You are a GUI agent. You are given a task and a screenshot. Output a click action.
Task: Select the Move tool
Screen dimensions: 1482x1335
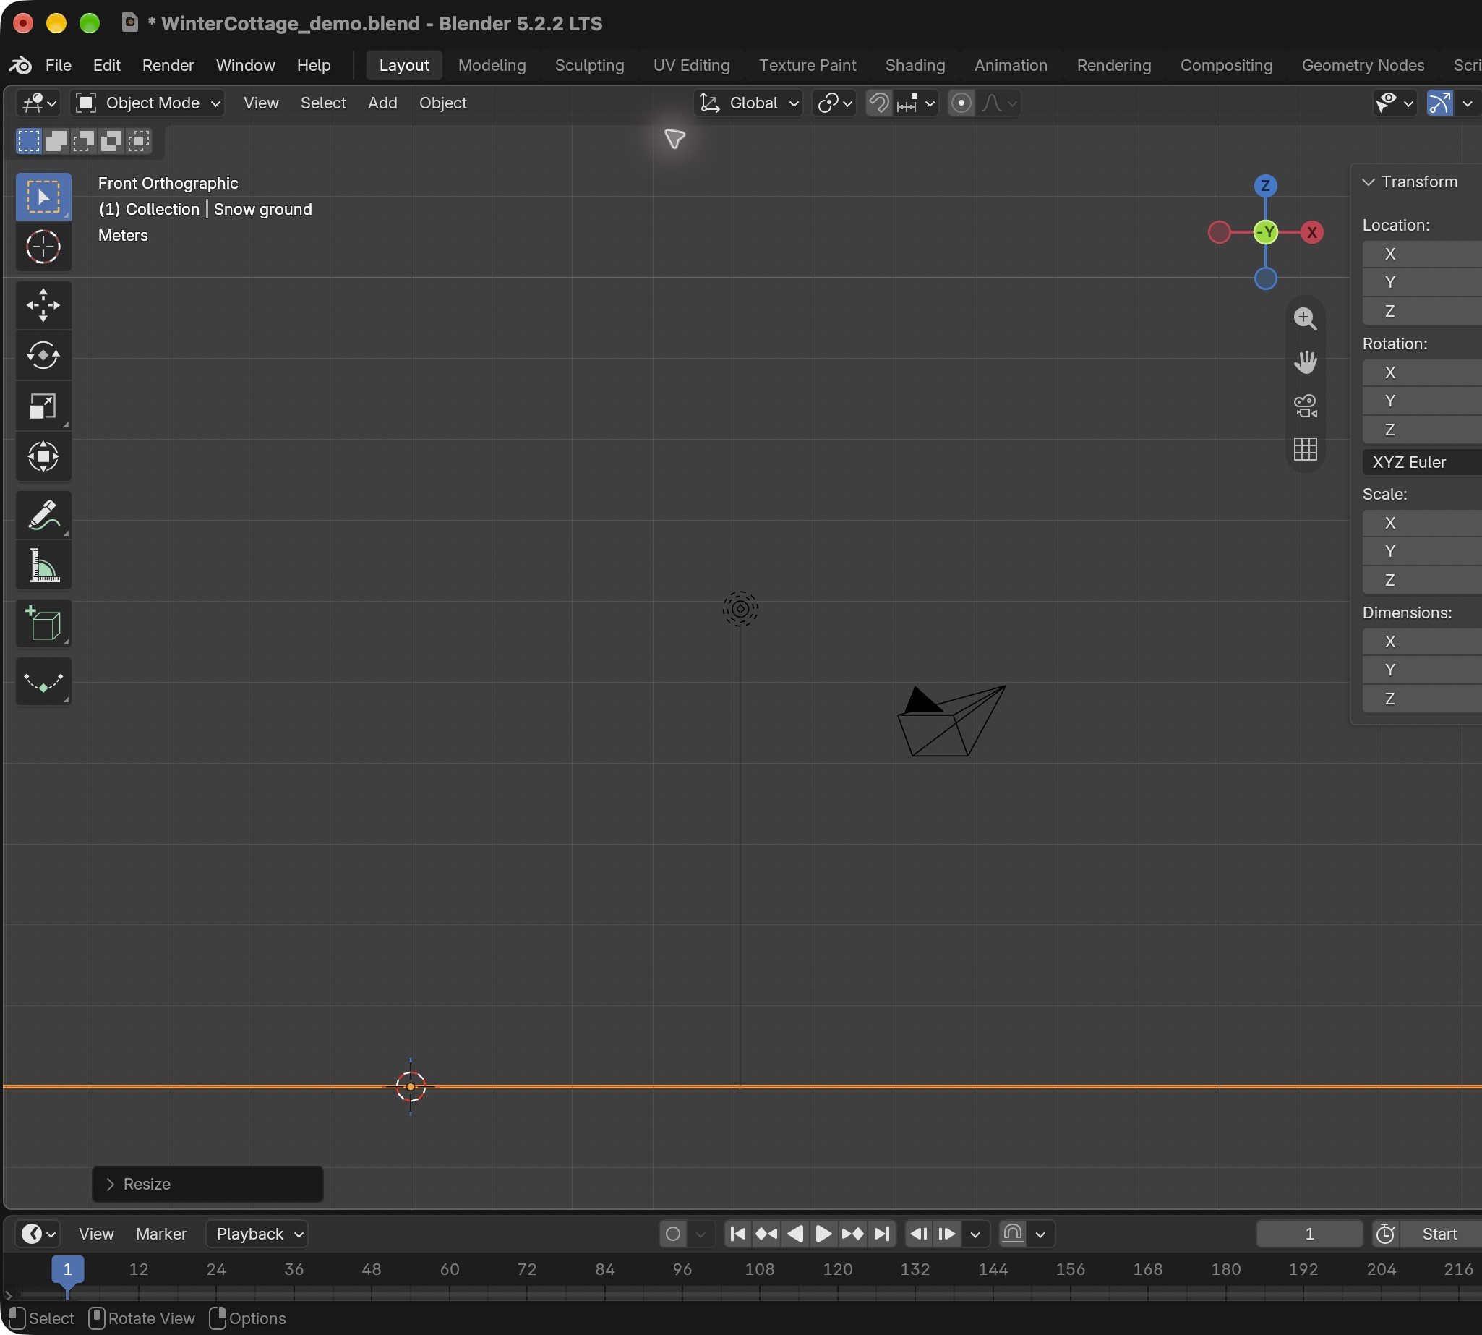click(43, 305)
